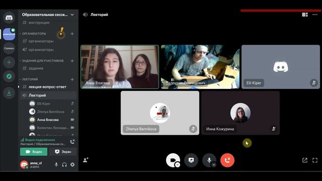This screenshot has height=181, width=322.
Task: Toggle call microphone round button
Action: tap(209, 160)
